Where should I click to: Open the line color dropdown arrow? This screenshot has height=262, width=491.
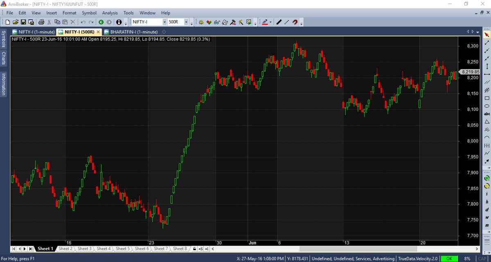pyautogui.click(x=270, y=22)
